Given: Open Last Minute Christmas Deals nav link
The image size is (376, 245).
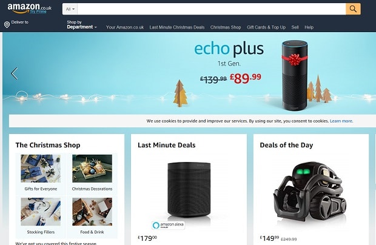Looking at the screenshot, I should tap(177, 27).
